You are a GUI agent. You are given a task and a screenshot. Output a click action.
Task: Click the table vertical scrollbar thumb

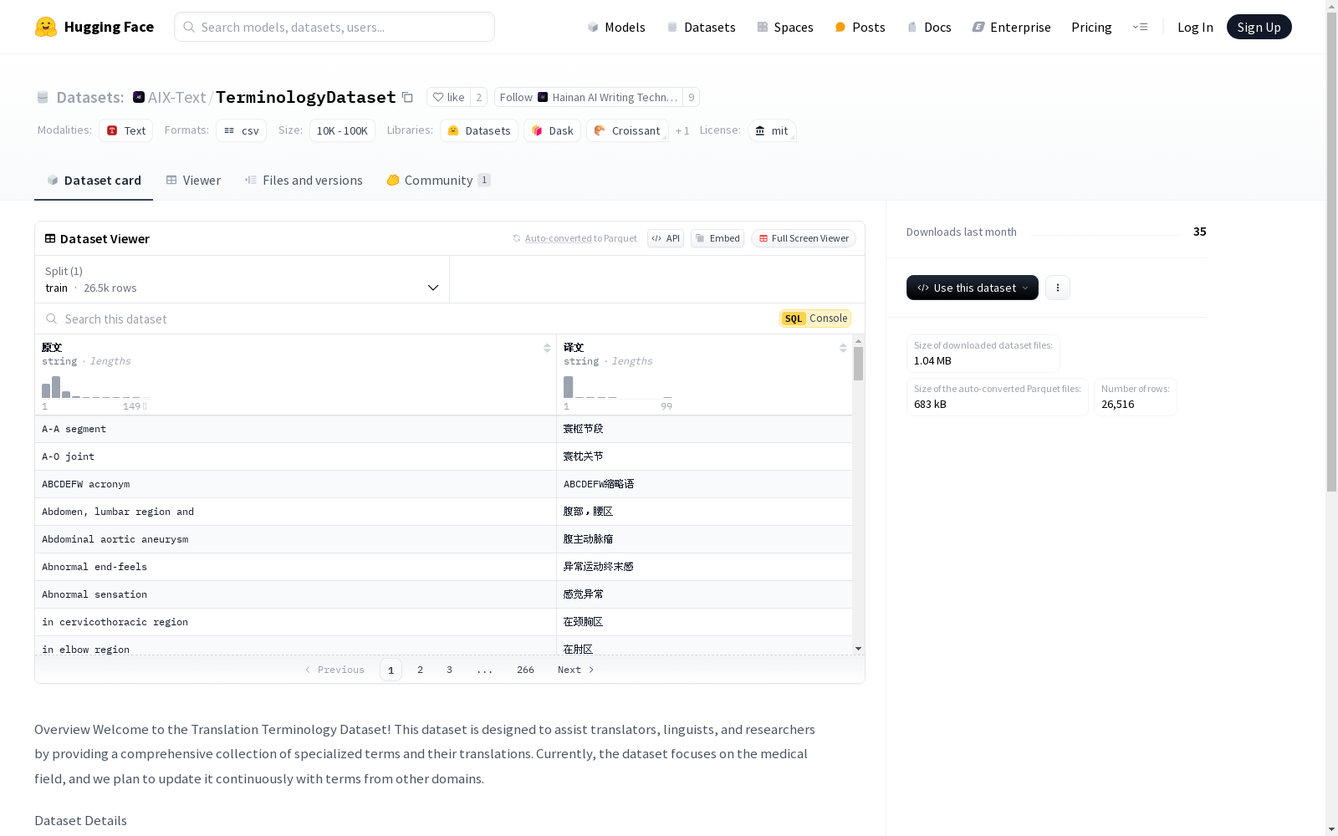(858, 364)
